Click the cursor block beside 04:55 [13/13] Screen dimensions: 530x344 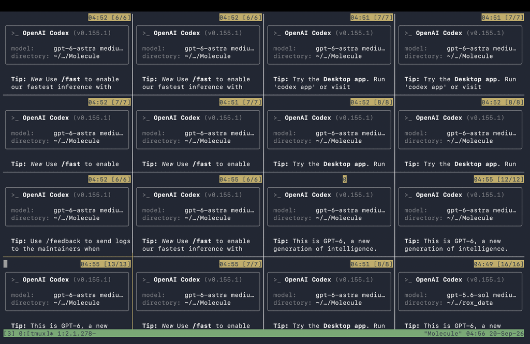[5, 264]
